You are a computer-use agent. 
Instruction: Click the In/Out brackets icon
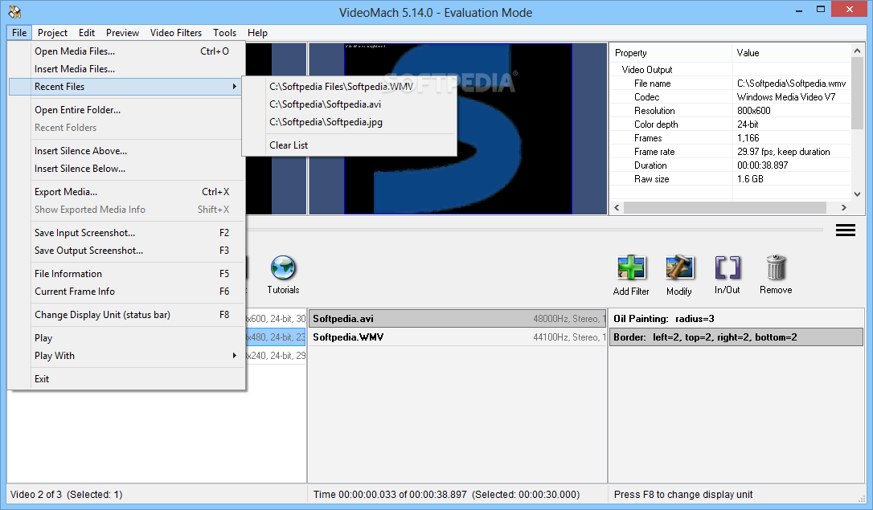727,268
